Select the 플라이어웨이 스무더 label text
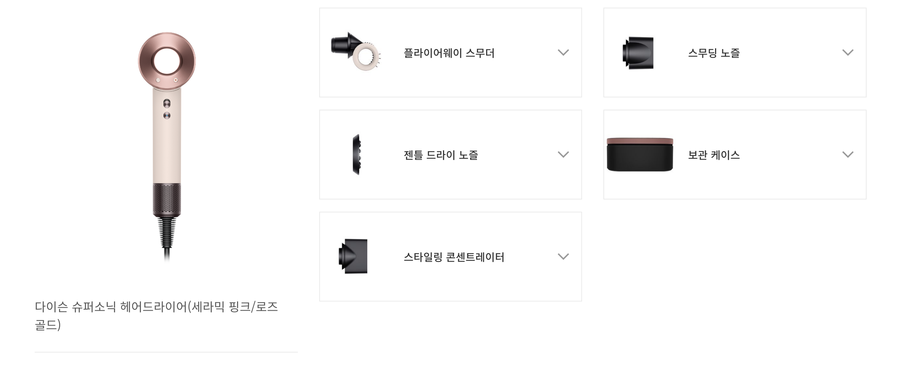Image resolution: width=899 pixels, height=383 pixels. coord(449,53)
